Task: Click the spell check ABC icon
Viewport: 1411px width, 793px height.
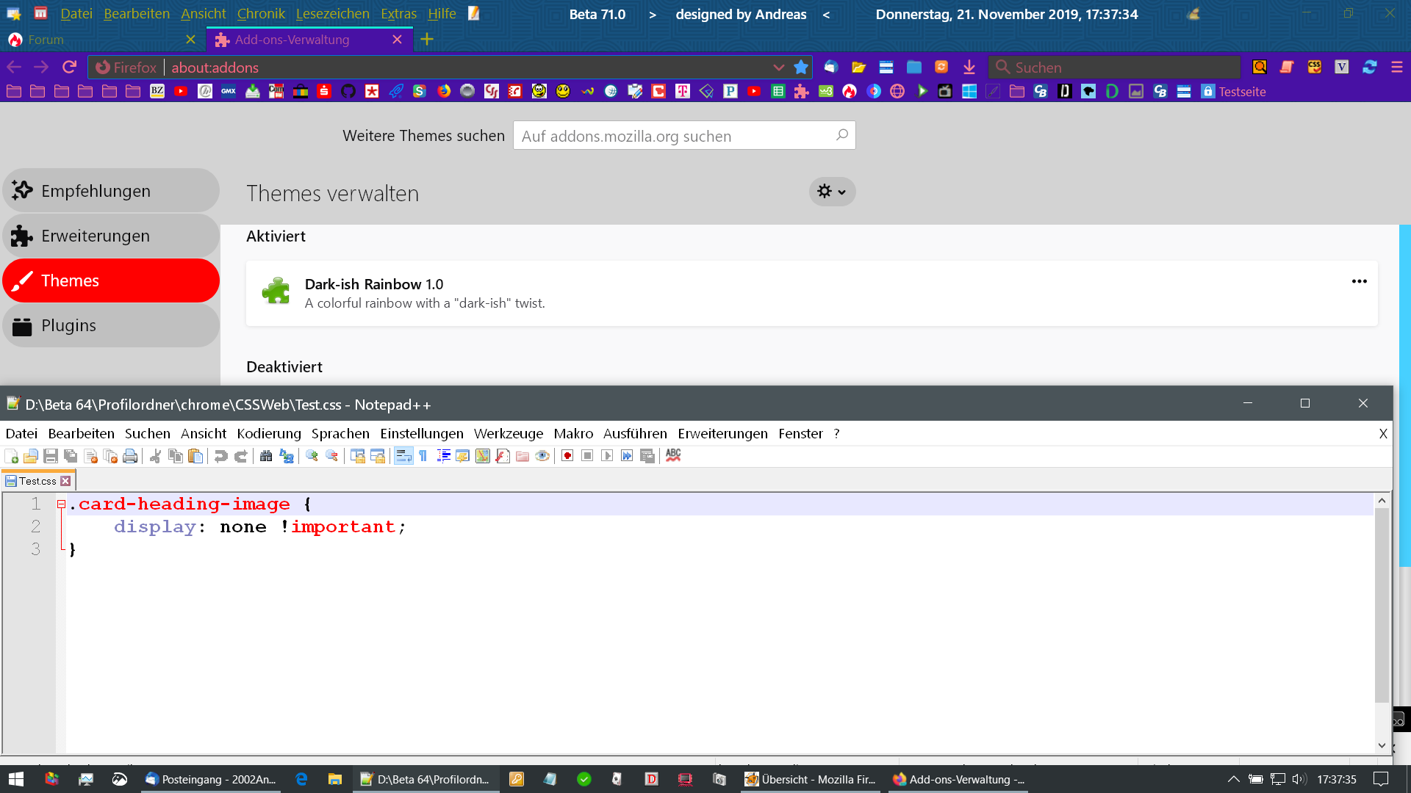Action: [673, 456]
